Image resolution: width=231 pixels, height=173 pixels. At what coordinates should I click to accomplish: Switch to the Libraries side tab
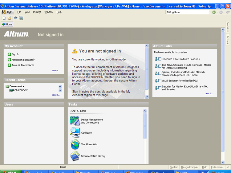tap(228, 39)
